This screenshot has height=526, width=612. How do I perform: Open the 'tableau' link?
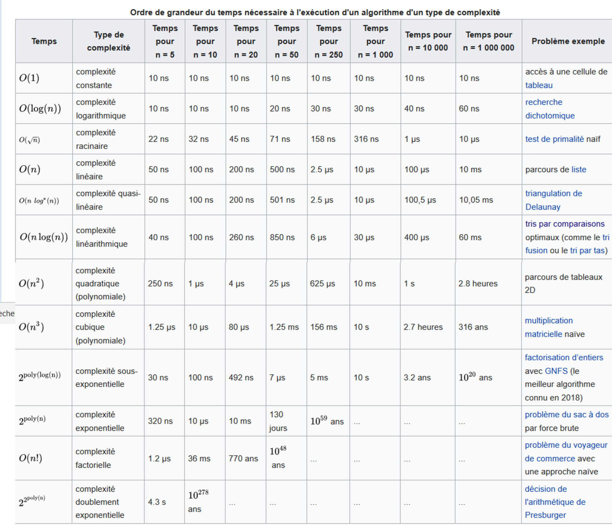(539, 85)
